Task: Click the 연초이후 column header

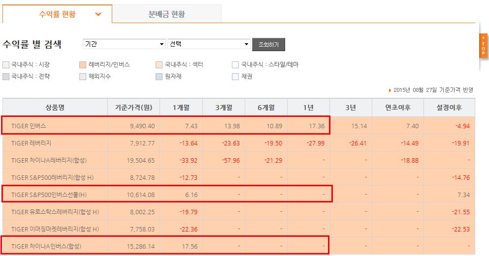Action: 398,108
